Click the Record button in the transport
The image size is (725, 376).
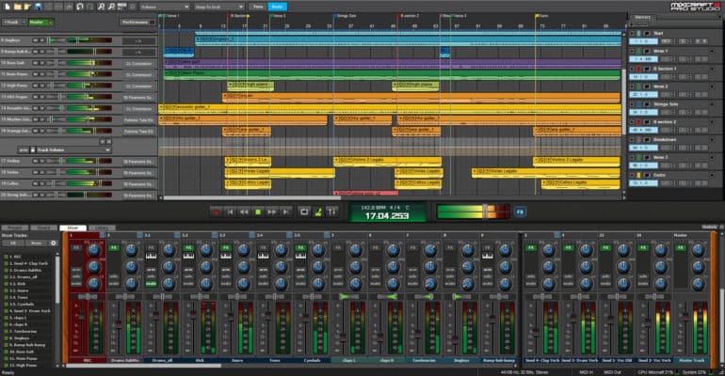[216, 211]
